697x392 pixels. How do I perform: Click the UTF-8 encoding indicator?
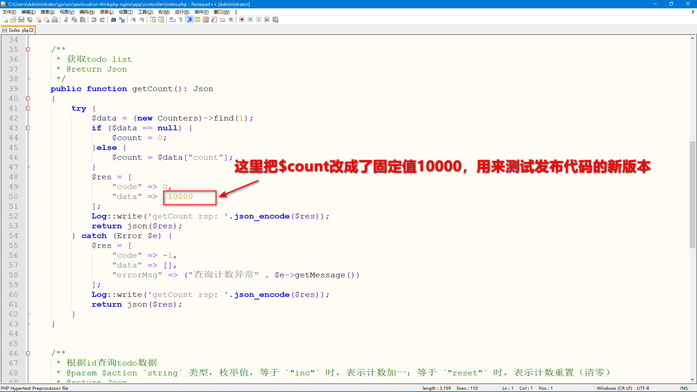(x=643, y=388)
